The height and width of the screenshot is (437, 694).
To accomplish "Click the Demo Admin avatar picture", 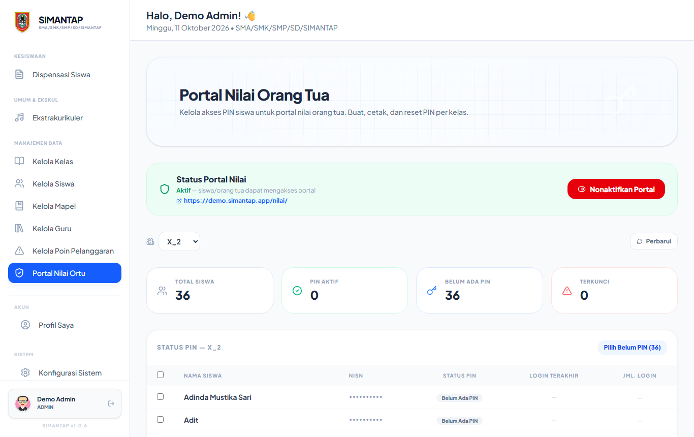I will click(22, 403).
